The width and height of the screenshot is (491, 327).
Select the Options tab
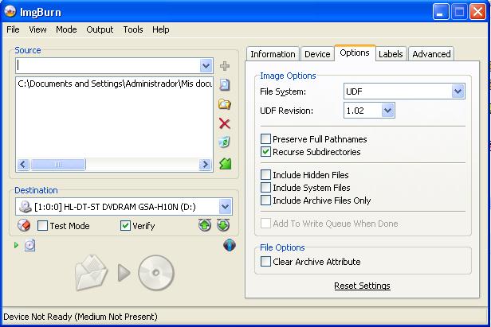pos(355,53)
